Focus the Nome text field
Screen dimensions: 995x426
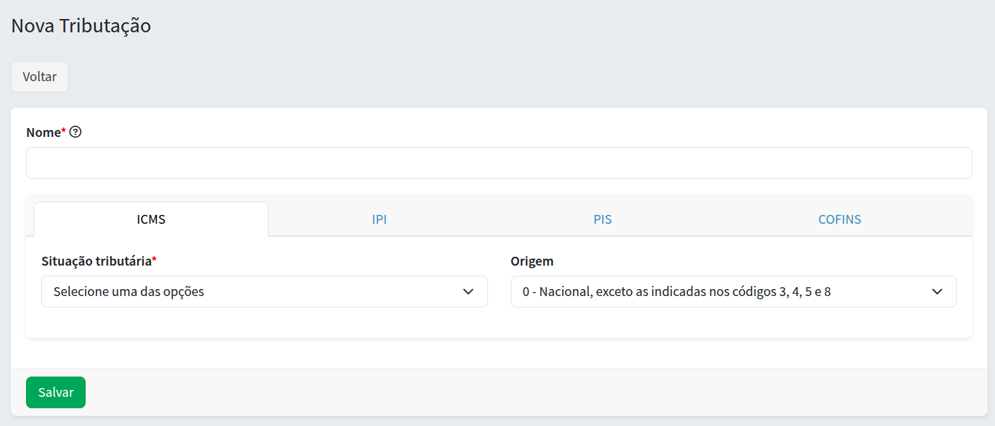(498, 163)
